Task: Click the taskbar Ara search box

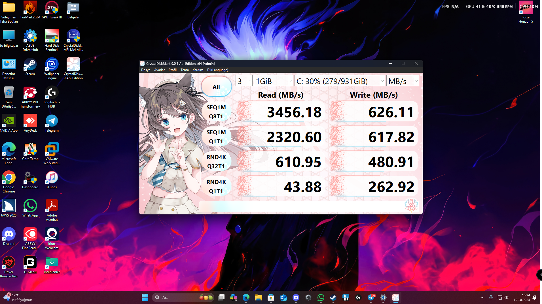Action: 183,297
